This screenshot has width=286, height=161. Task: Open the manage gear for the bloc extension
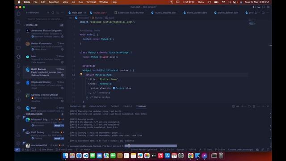(x=63, y=62)
